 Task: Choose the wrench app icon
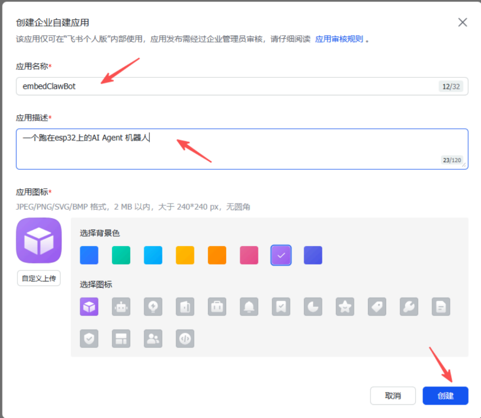pos(409,306)
